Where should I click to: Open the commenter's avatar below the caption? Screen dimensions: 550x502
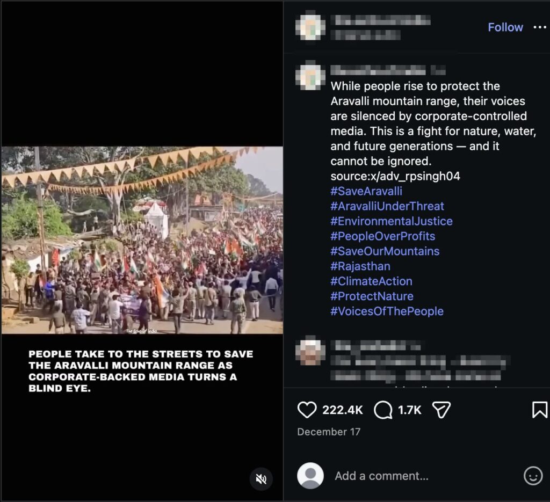[310, 350]
